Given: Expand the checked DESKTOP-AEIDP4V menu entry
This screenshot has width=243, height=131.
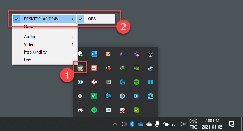Looking at the screenshot, I should point(45,19).
